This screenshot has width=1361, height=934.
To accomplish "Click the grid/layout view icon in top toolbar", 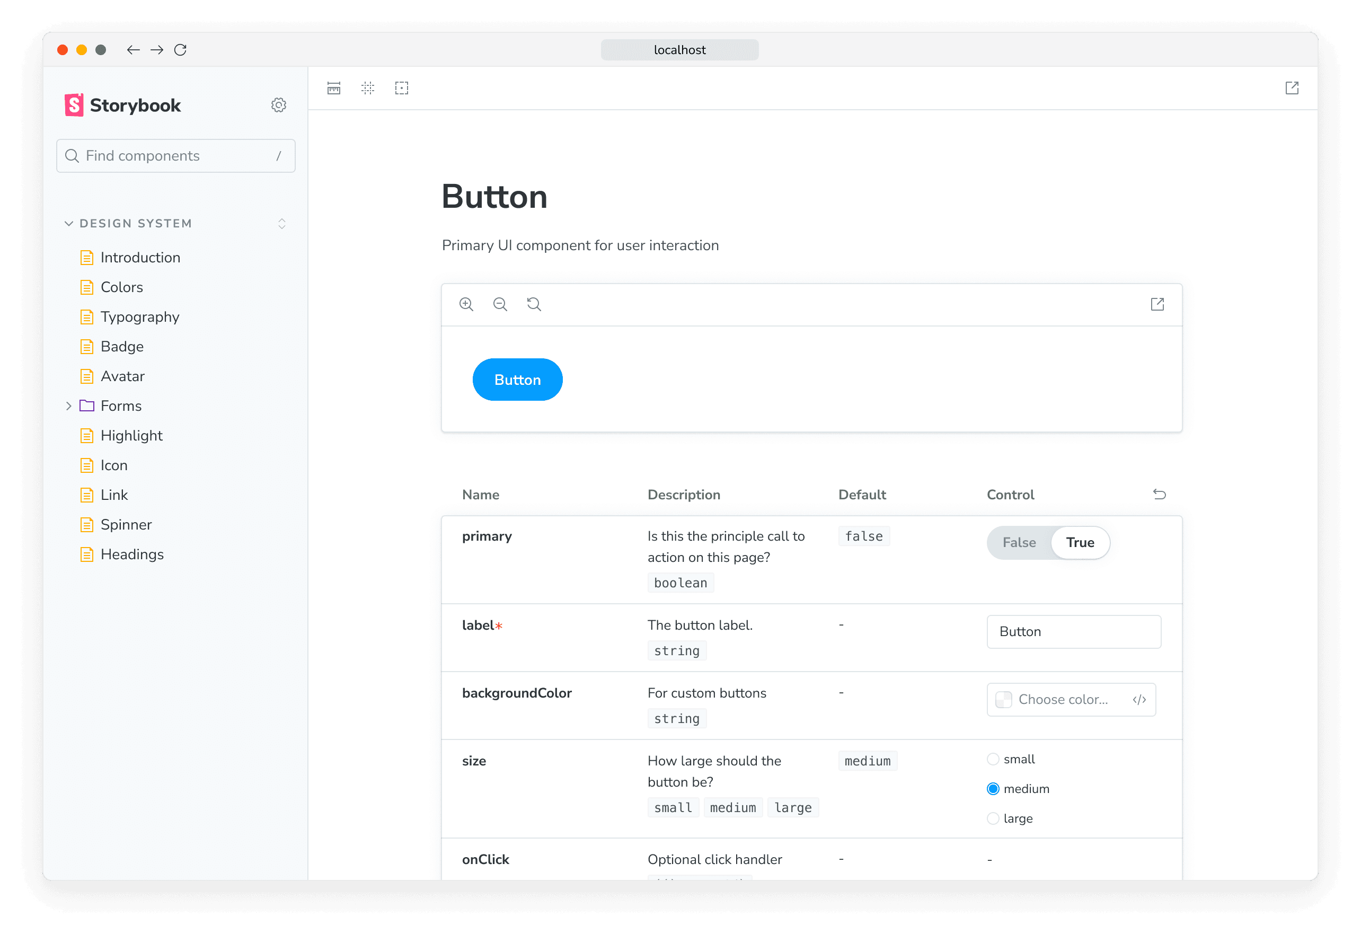I will click(368, 89).
